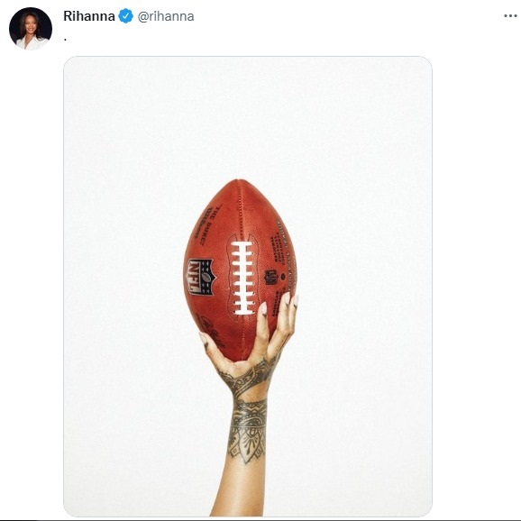Click the mandala tattoo on the wrist
The width and height of the screenshot is (521, 521).
(249, 431)
